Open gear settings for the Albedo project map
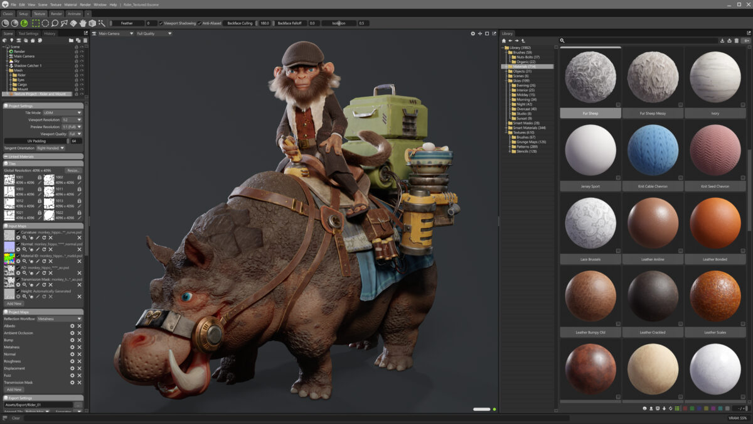The image size is (753, 424). tap(72, 326)
